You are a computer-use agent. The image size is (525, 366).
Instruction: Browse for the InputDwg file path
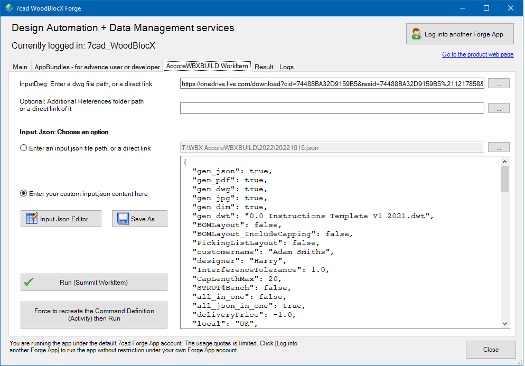coord(499,83)
